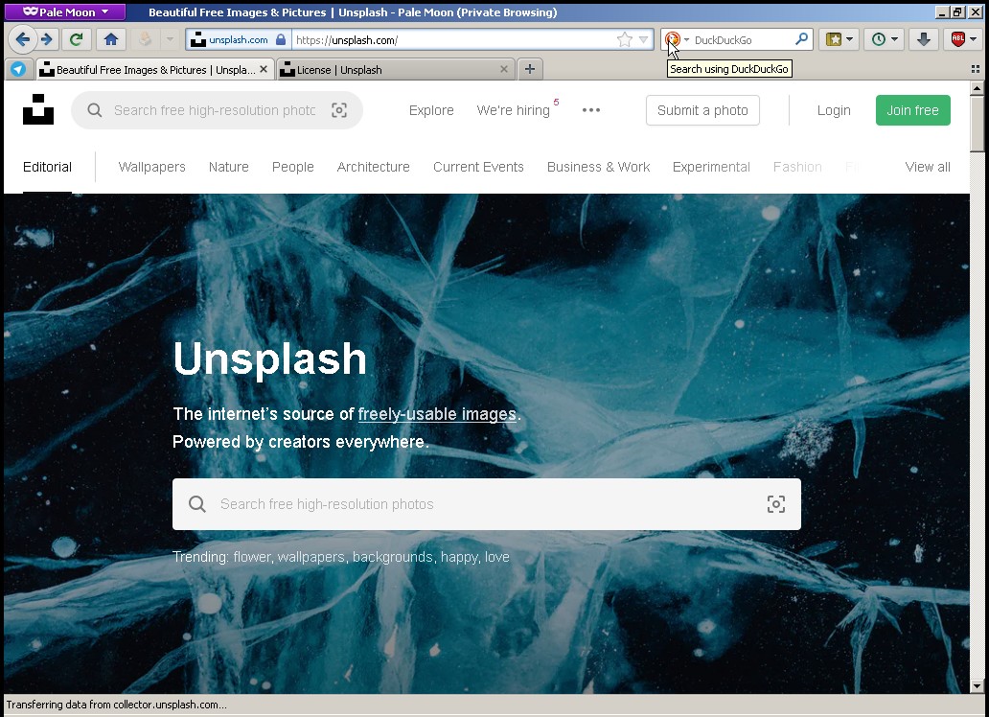
Task: Click the magnifier icon in the header search bar
Action: pyautogui.click(x=95, y=110)
